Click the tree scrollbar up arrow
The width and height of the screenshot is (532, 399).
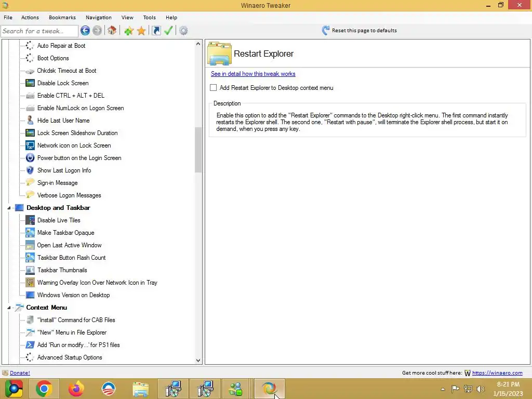tap(198, 44)
